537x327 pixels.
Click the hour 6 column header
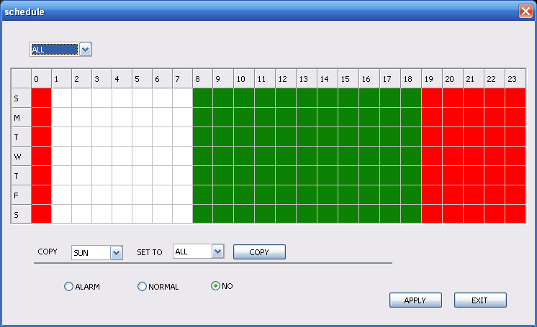pos(163,78)
